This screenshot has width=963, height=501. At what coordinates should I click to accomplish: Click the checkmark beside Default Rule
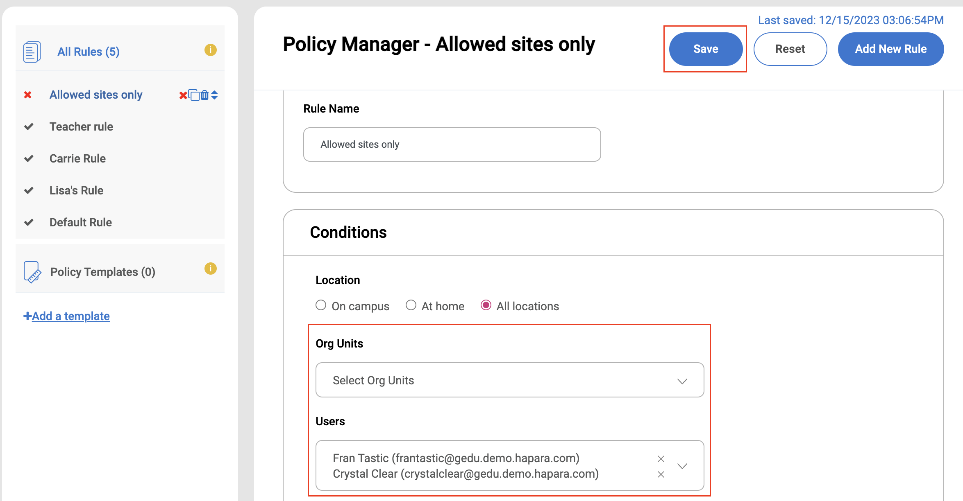pos(29,222)
